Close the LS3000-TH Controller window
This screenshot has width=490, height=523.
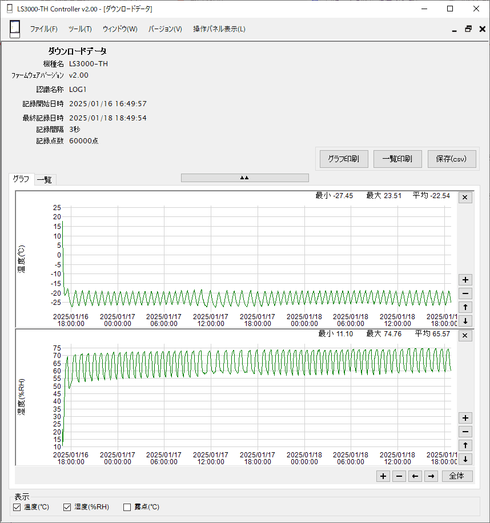(x=476, y=9)
